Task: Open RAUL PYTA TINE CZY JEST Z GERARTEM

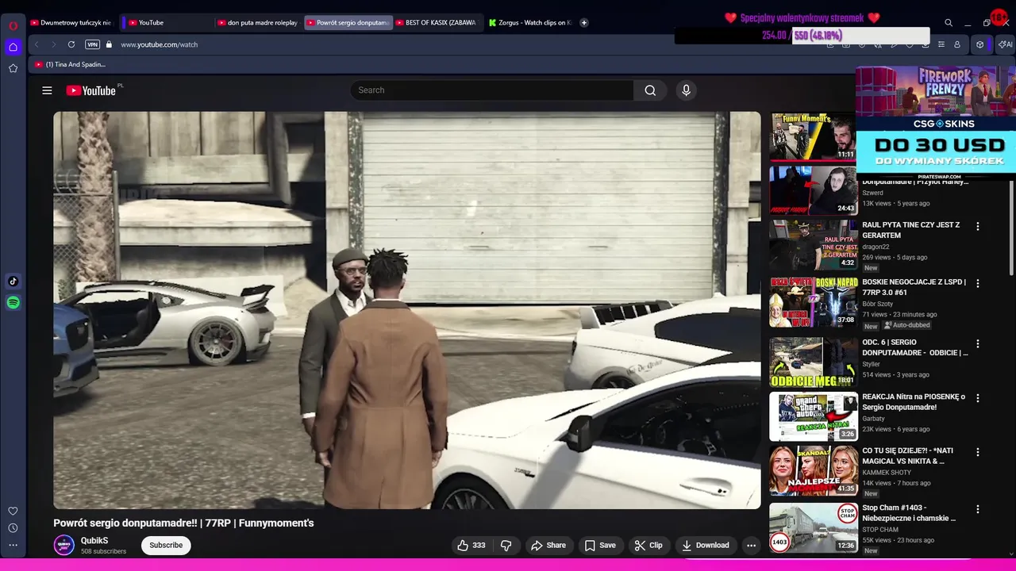Action: click(911, 230)
